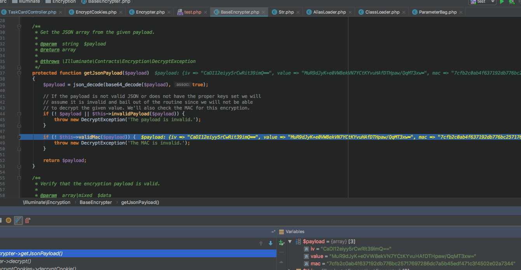The width and height of the screenshot is (521, 270).
Task: Click the assoc: parameter hint
Action: (182, 85)
